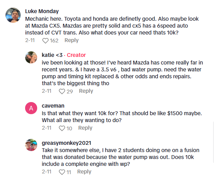
Task: Like katie's reply with the heart icon
Action: click(x=62, y=91)
